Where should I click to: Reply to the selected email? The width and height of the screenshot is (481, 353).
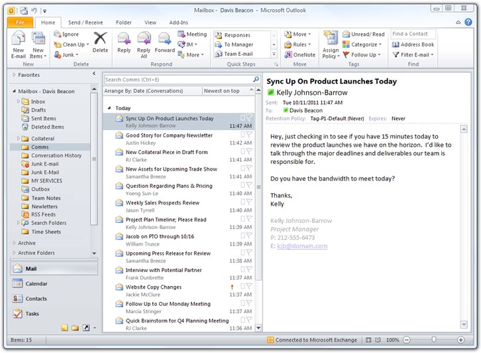tap(124, 42)
